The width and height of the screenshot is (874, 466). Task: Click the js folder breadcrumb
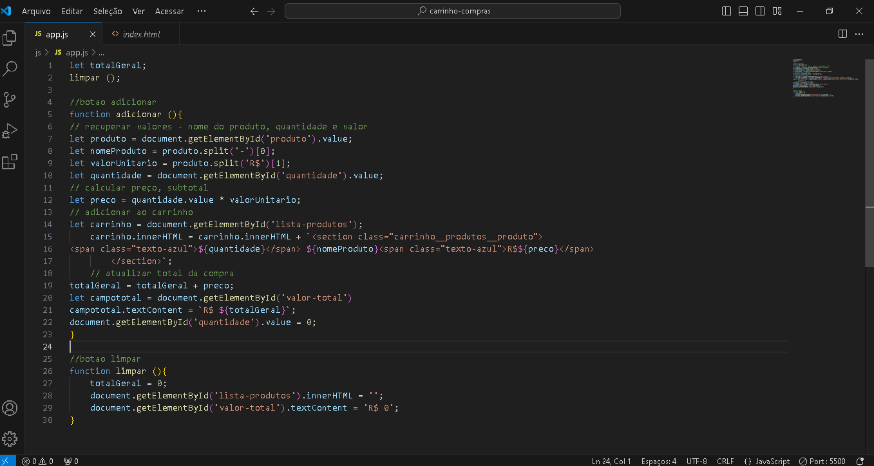[38, 53]
